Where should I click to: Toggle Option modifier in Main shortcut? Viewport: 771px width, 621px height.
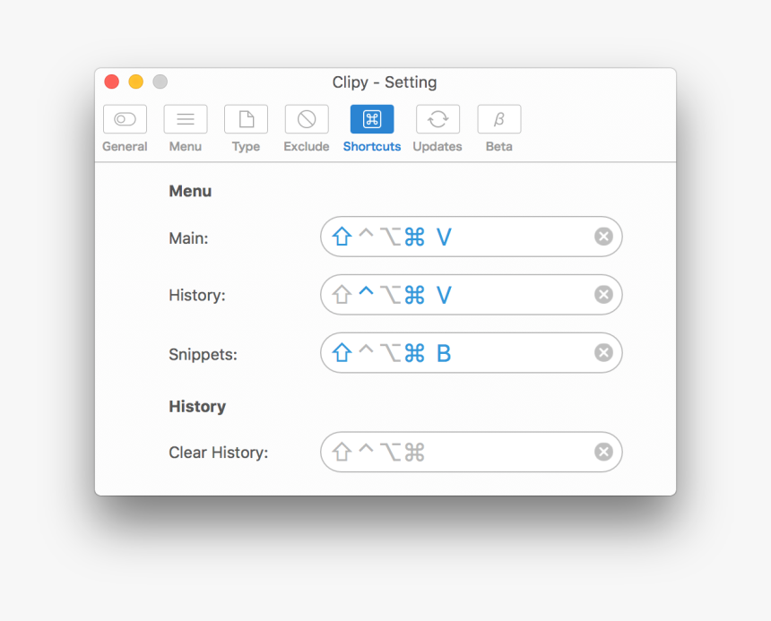coord(391,237)
